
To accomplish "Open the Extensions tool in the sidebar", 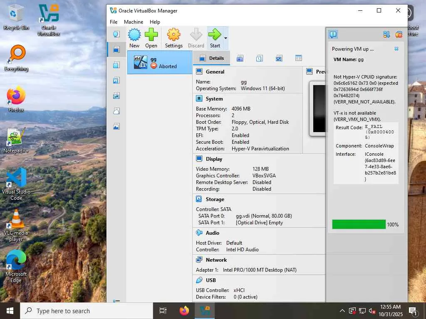I will [x=116, y=65].
